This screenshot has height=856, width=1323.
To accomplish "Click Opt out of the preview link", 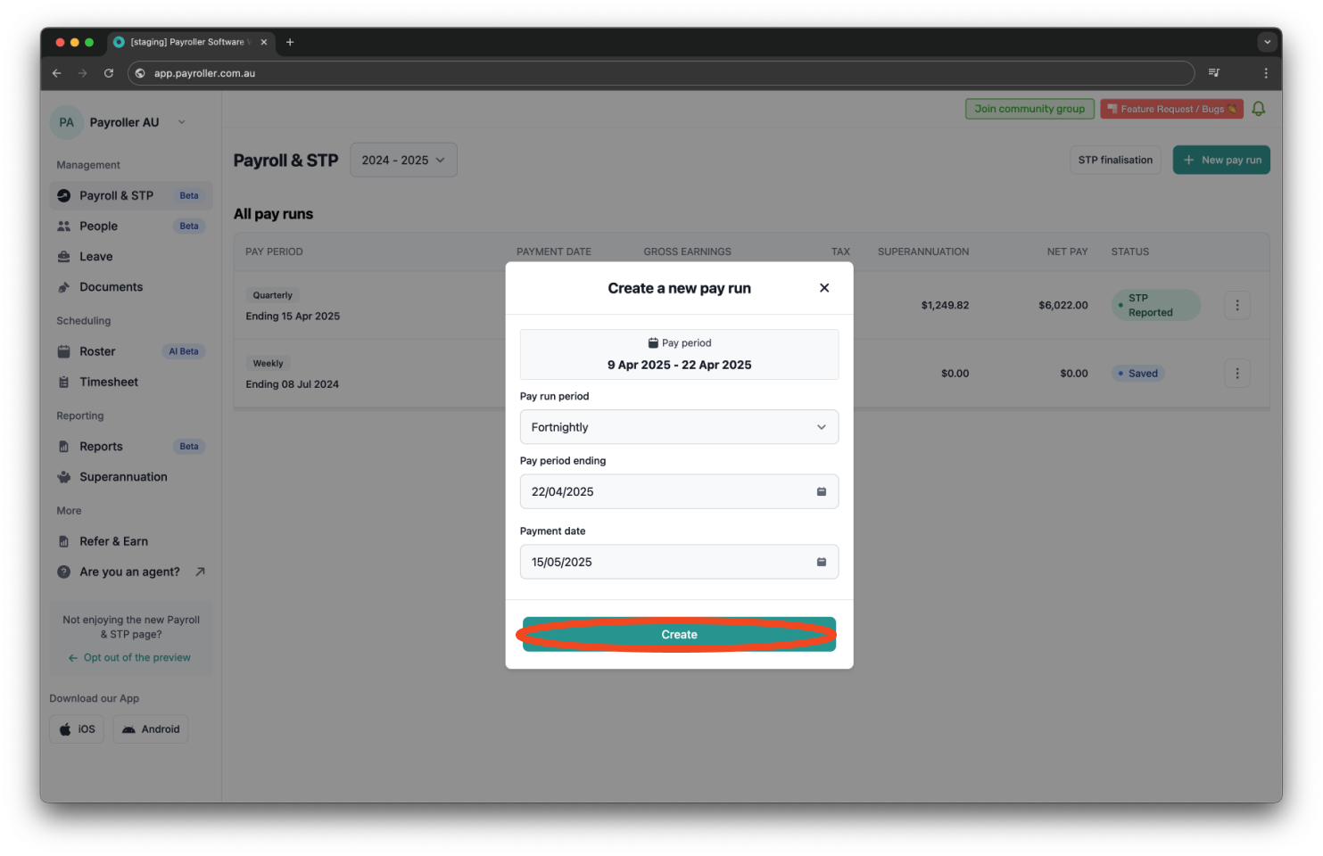I will click(x=136, y=658).
